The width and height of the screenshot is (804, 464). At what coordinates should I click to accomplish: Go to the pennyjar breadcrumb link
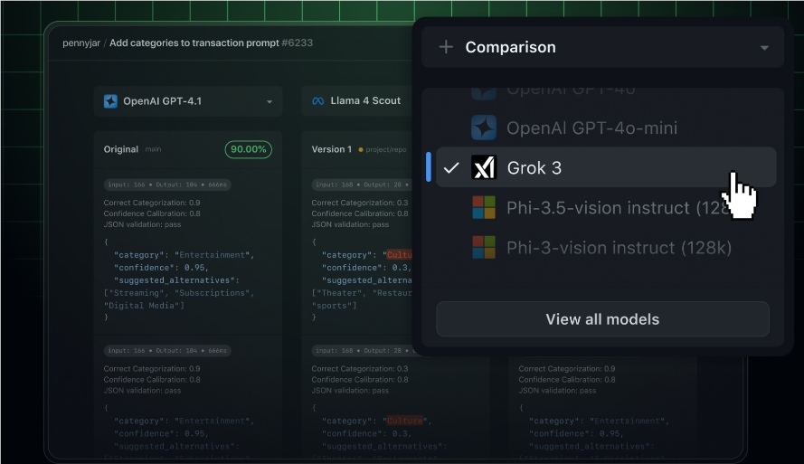pos(81,43)
